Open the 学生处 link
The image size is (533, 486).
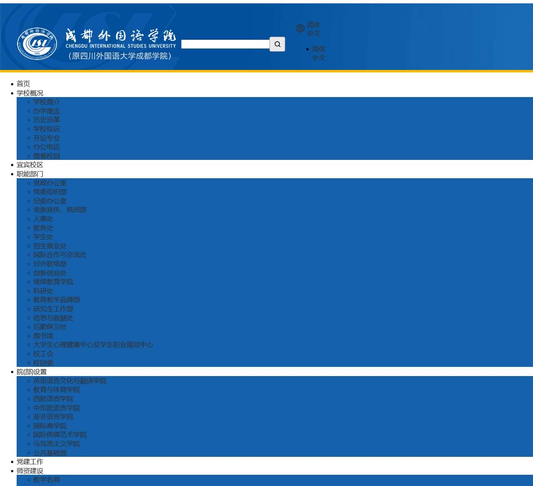[x=43, y=237]
